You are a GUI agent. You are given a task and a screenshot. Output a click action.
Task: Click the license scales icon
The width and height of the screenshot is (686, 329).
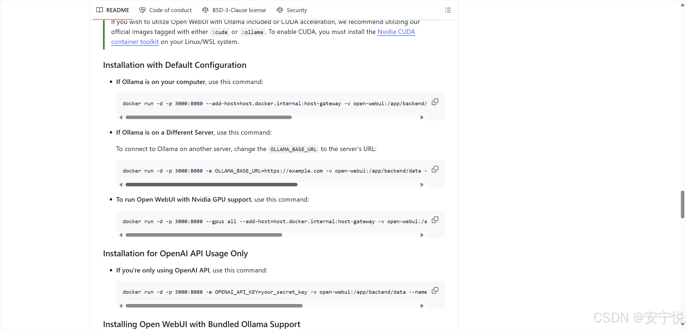205,10
